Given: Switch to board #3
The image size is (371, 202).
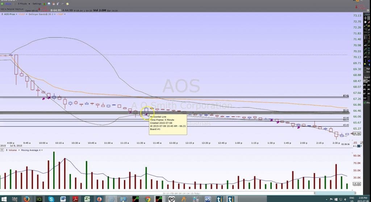Looking at the screenshot, I should pos(364,85).
